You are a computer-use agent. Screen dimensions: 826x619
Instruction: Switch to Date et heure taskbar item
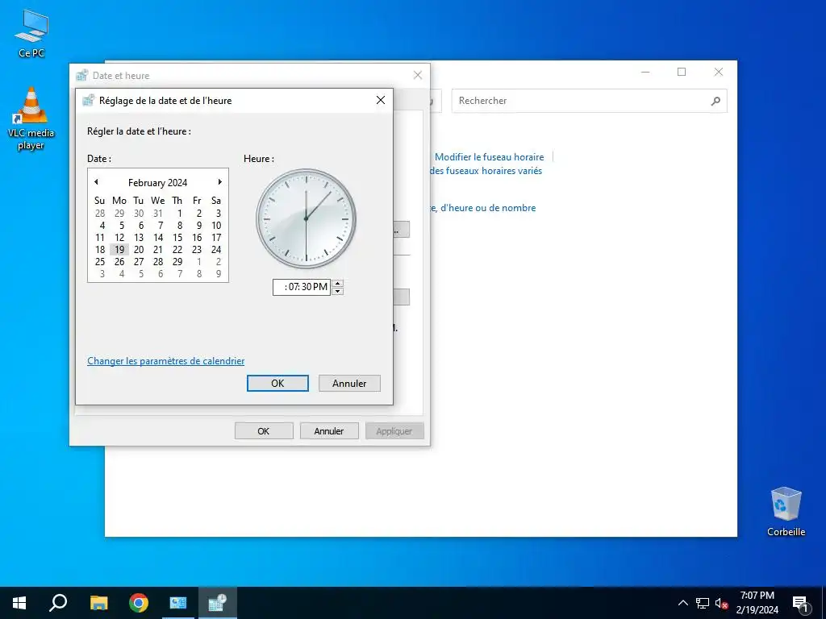tap(218, 603)
